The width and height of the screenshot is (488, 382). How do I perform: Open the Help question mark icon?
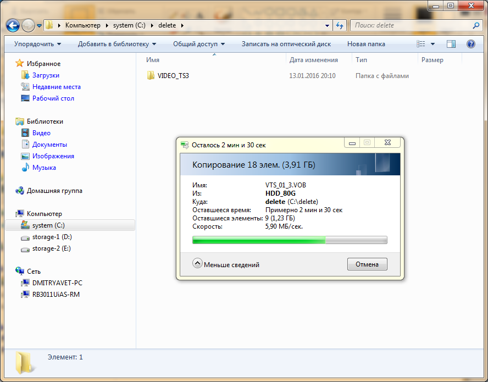point(471,44)
